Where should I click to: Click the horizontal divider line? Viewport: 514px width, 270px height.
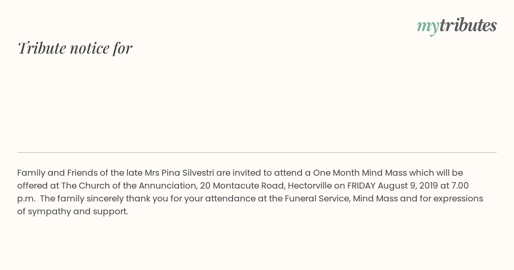pos(257,152)
